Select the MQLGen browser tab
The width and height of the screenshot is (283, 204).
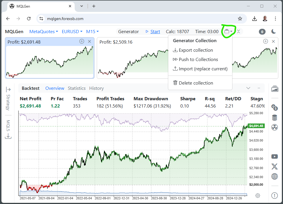[41, 6]
